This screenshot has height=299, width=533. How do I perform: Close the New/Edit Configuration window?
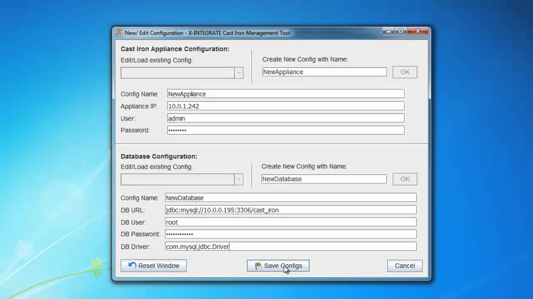coord(418,31)
